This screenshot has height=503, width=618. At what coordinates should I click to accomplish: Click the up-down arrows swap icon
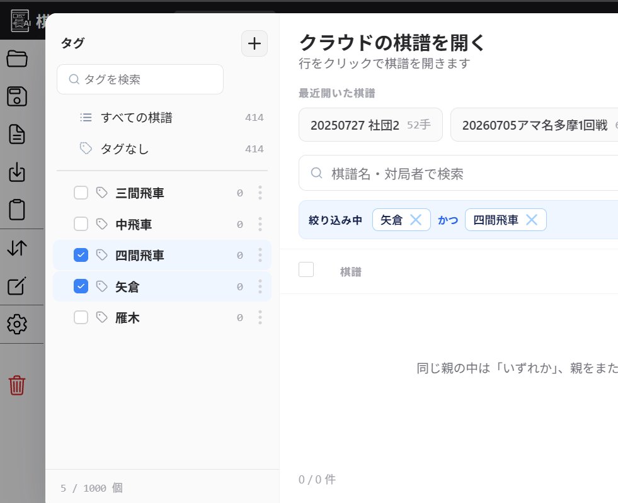pos(17,248)
